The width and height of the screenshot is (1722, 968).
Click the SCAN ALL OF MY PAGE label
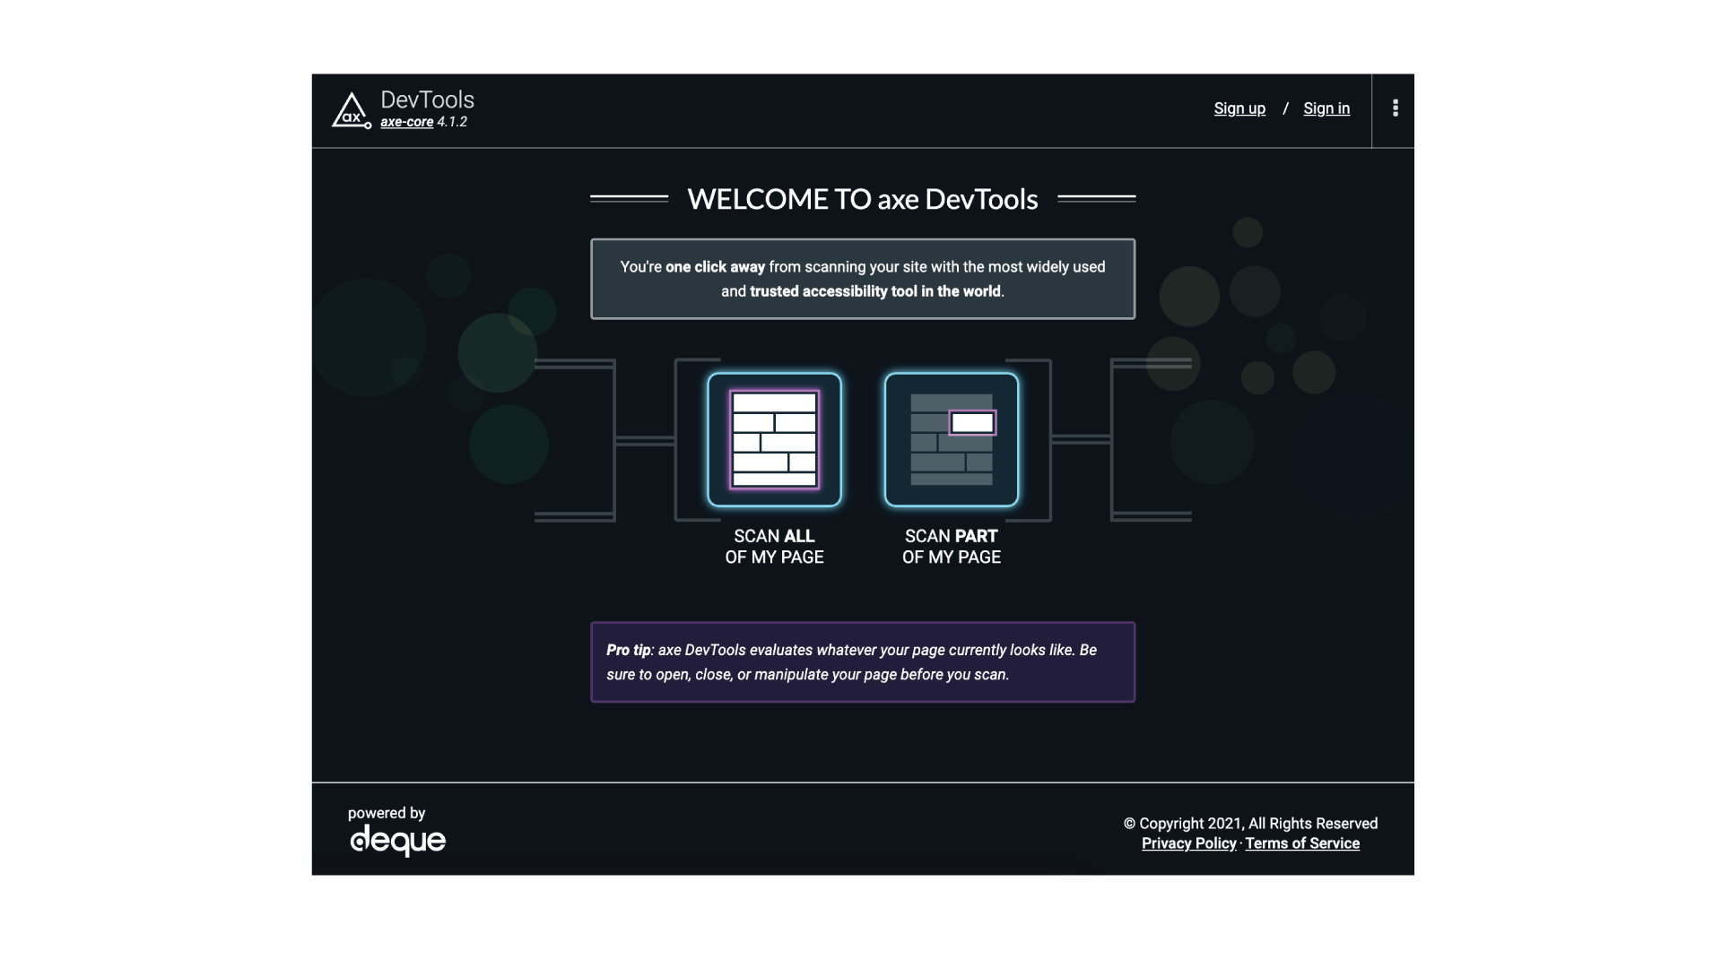pos(774,547)
